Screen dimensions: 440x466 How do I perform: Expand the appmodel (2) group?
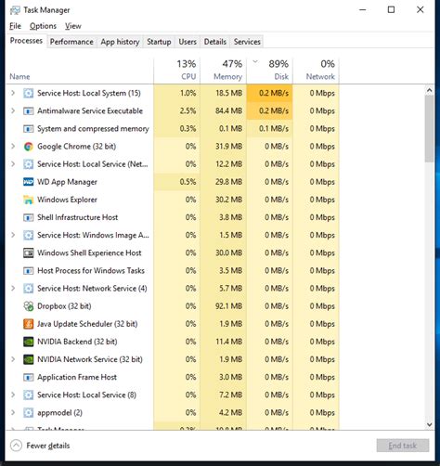tap(13, 412)
